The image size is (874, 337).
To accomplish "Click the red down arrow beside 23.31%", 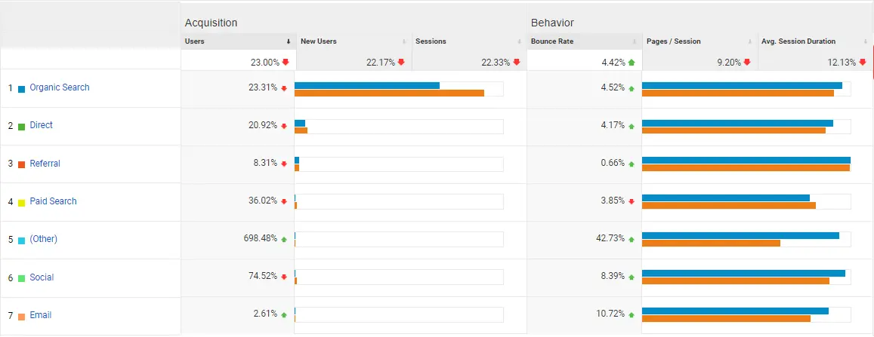I will click(284, 88).
